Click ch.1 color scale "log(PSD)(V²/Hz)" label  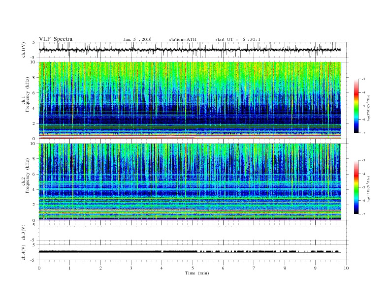368,108
